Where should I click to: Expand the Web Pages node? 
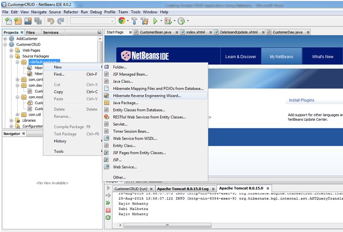(11, 50)
